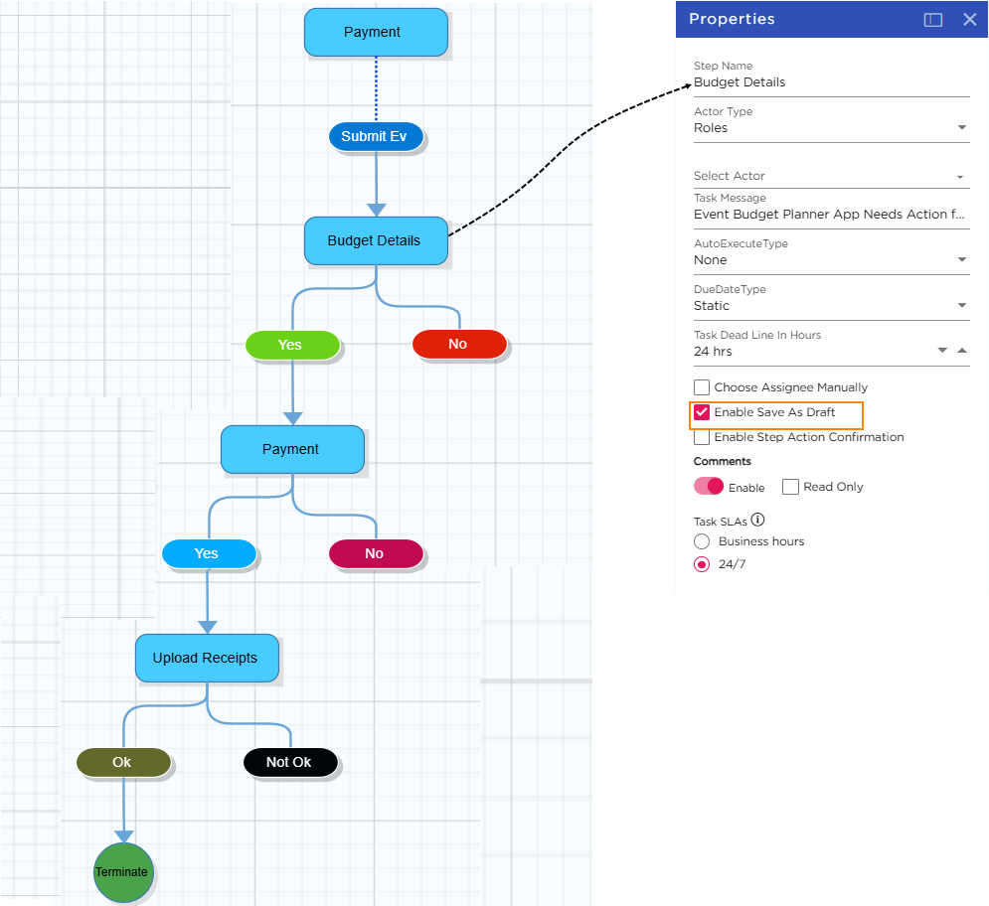Close the Properties panel
Viewport: 989px width, 906px height.
click(x=969, y=20)
